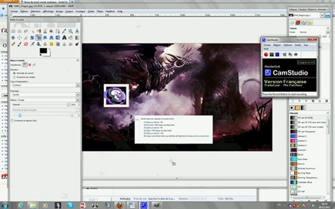Select the Scissors Select tool

point(45,31)
